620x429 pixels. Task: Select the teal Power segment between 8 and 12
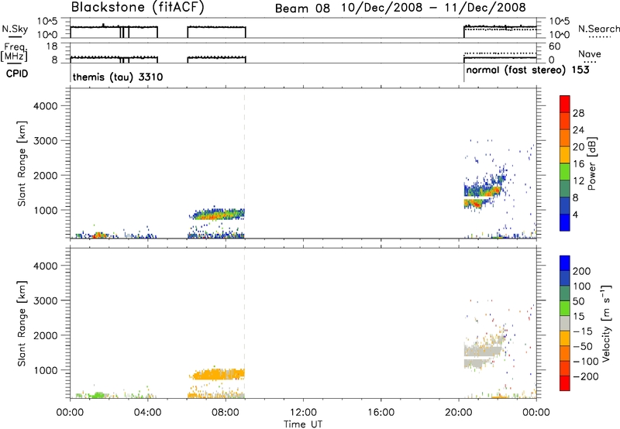pos(565,189)
